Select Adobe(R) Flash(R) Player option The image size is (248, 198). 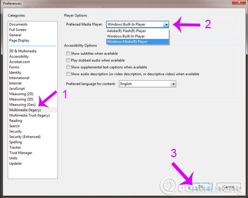[x=137, y=31]
